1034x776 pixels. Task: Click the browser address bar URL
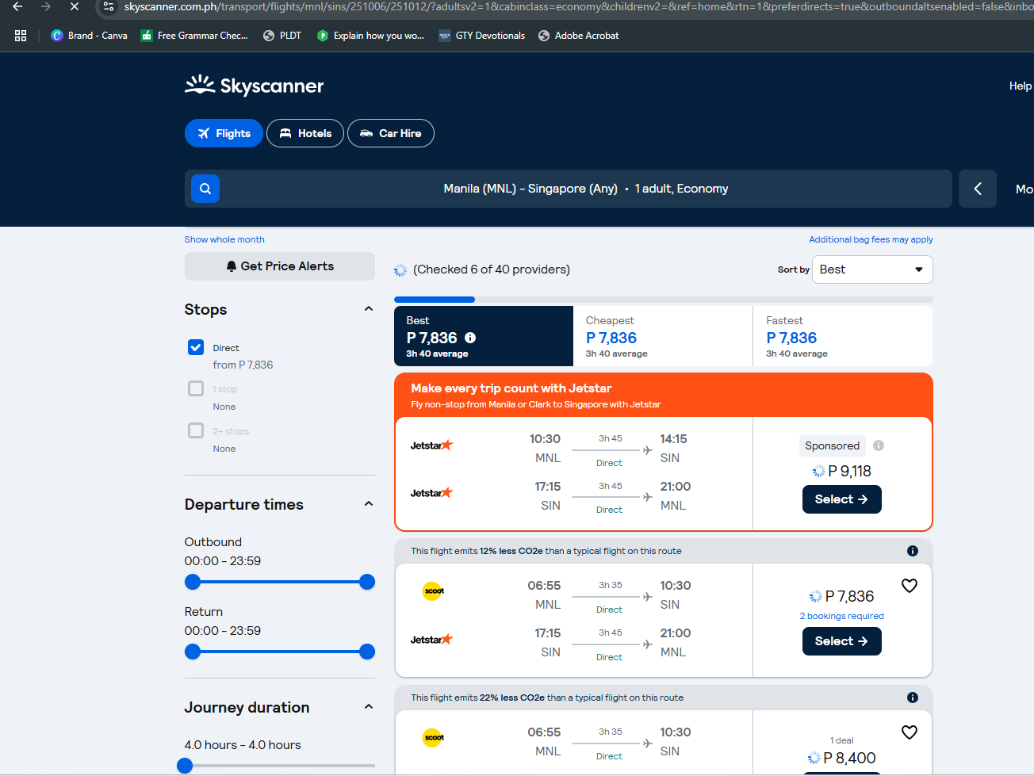(579, 6)
